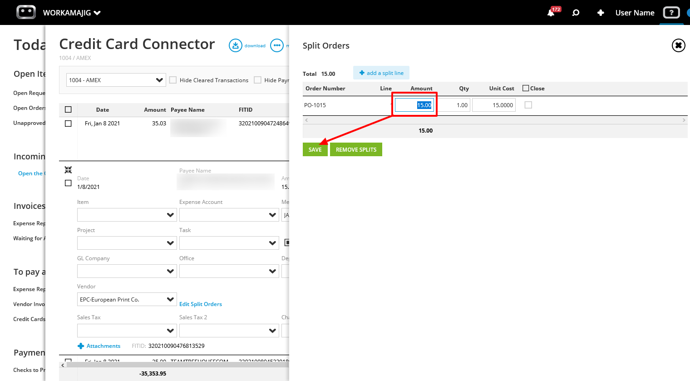Collapse the transaction detail with the compress icon
The height and width of the screenshot is (381, 690).
[x=68, y=169]
